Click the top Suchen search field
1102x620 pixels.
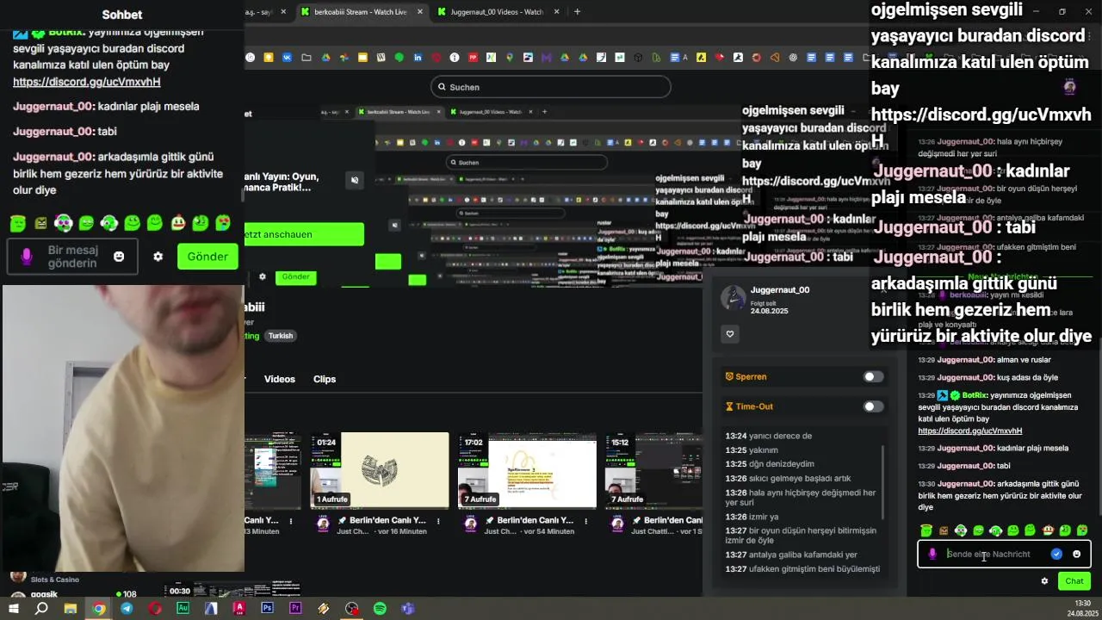[551, 87]
